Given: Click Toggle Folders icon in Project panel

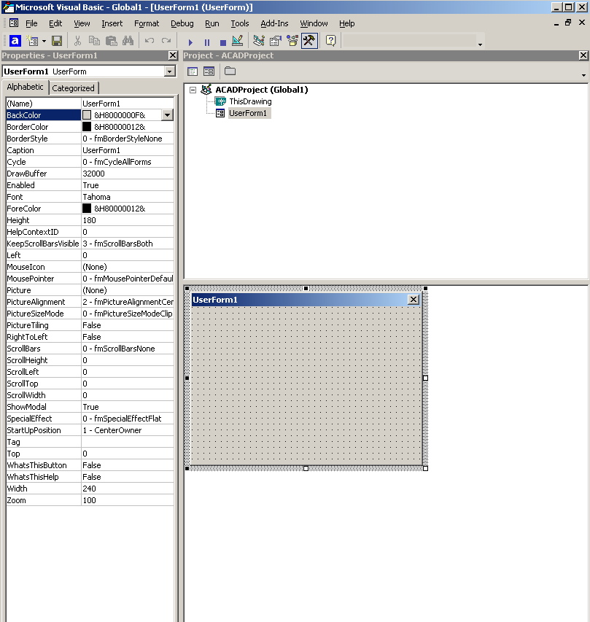Looking at the screenshot, I should [230, 71].
